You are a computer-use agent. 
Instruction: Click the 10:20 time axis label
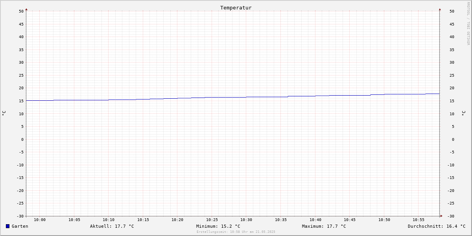click(177, 220)
